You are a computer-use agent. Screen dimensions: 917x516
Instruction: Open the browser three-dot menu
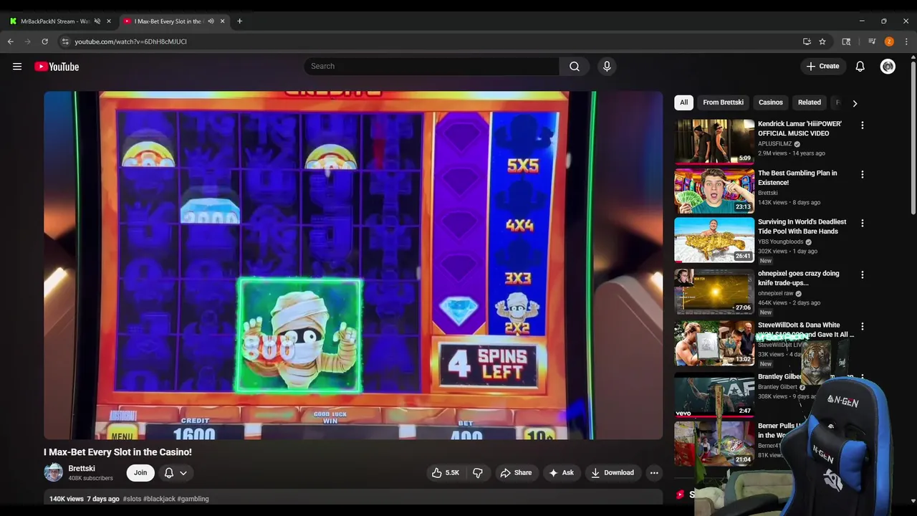coord(906,42)
